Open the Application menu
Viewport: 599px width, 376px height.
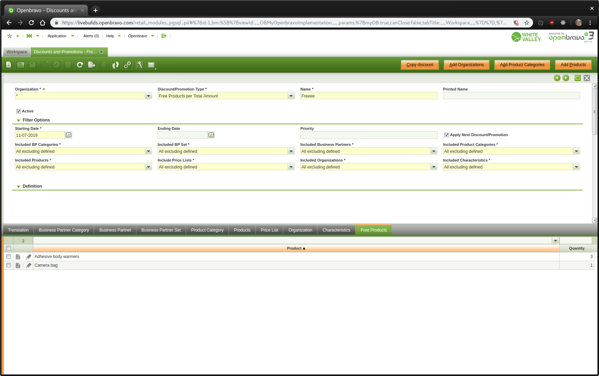coord(57,36)
